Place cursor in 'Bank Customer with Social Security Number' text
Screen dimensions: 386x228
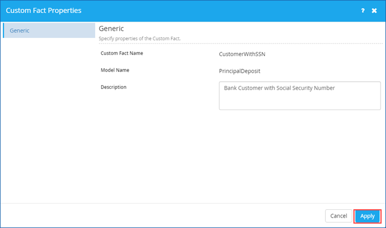[279, 88]
